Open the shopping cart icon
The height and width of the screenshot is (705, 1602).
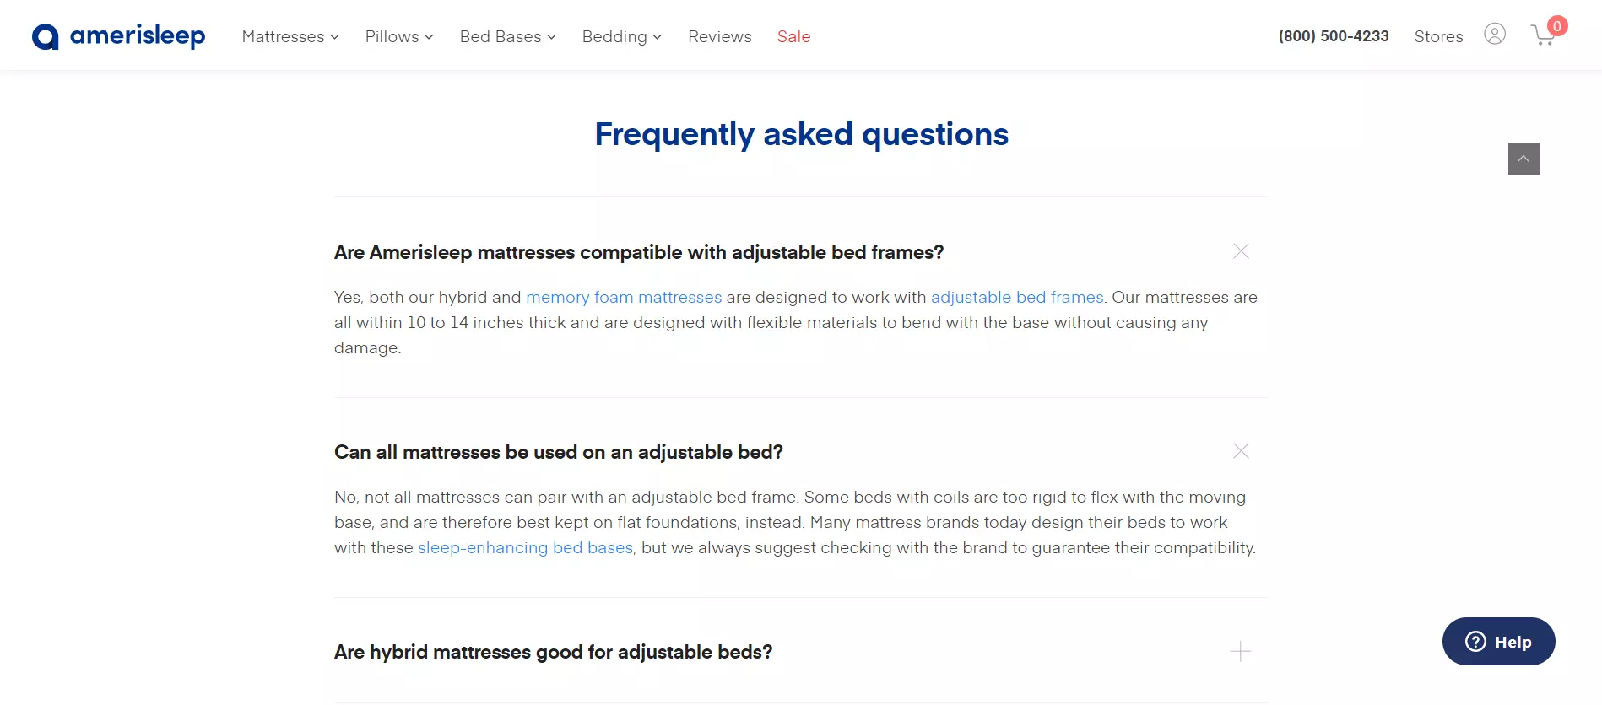tap(1544, 35)
